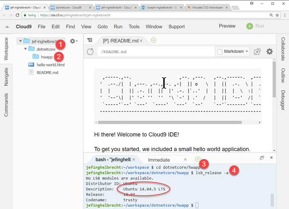Open the Markdown previewer dropdown
Image resolution: width=289 pixels, height=209 pixels.
(x=233, y=51)
